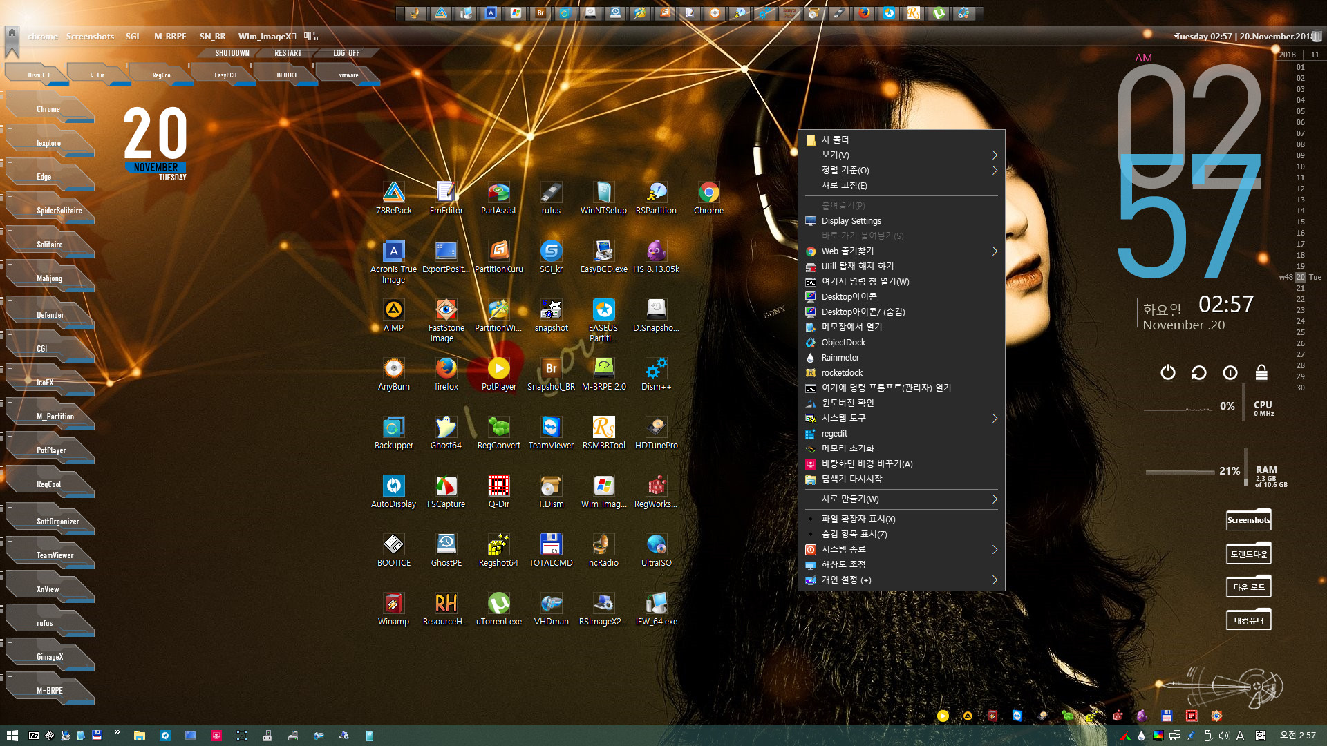1327x746 pixels.
Task: Open TeamViewer desktop icon
Action: 551,432
